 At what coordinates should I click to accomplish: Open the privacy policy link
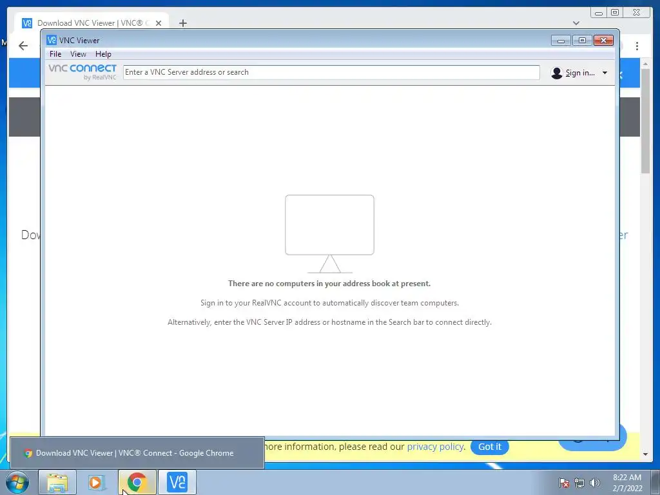[435, 447]
